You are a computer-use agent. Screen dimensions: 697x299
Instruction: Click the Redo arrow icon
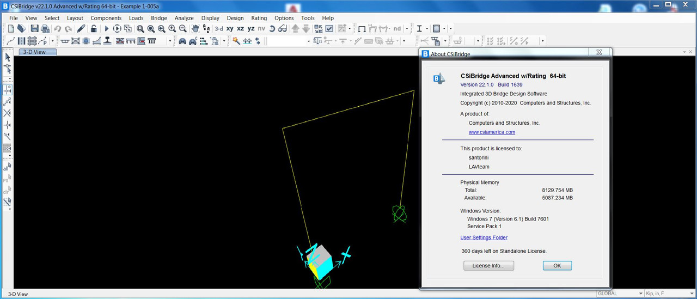click(69, 28)
